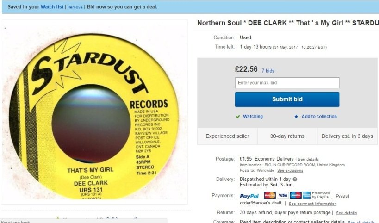This screenshot has height=223, width=379.
Task: Click the American Express card icon
Action: click(x=306, y=195)
